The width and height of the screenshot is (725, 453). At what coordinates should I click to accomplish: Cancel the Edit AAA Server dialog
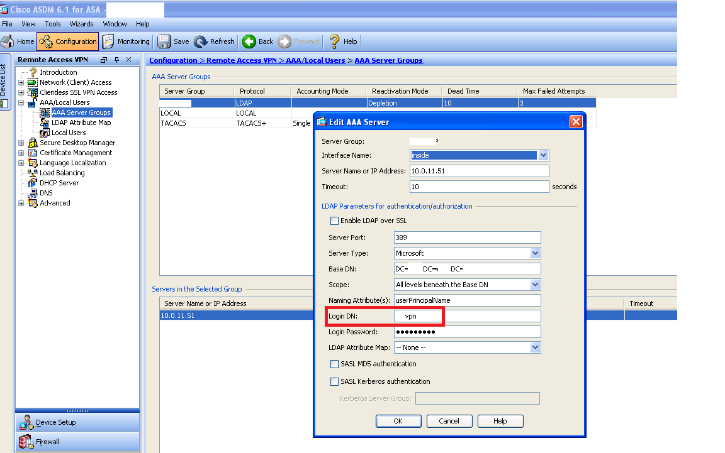pyautogui.click(x=449, y=421)
